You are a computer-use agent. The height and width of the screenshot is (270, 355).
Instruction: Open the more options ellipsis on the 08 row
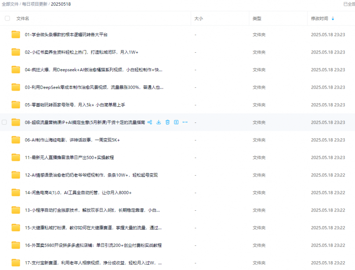[185, 122]
